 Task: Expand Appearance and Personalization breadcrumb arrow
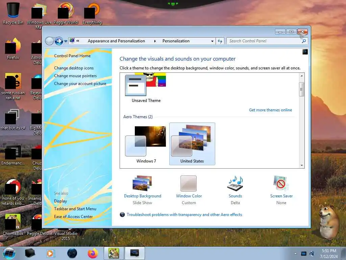coord(155,41)
